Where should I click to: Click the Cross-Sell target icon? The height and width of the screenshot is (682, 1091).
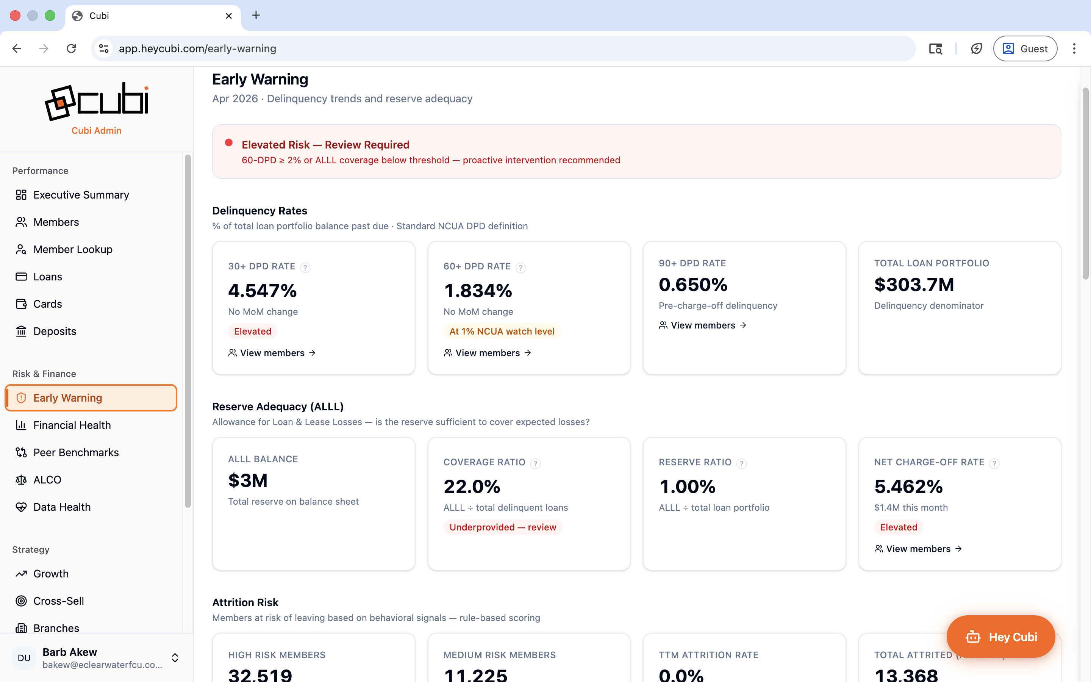[x=21, y=601]
